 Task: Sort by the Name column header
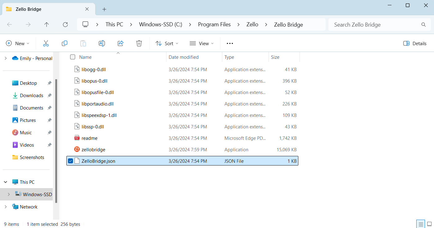point(85,57)
